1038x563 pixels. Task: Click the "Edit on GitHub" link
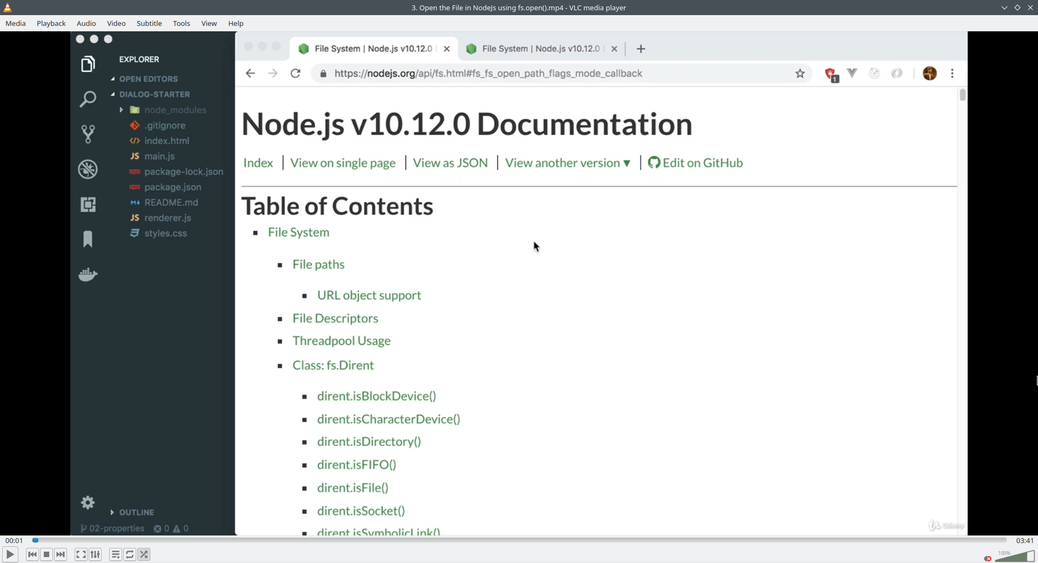click(x=702, y=163)
